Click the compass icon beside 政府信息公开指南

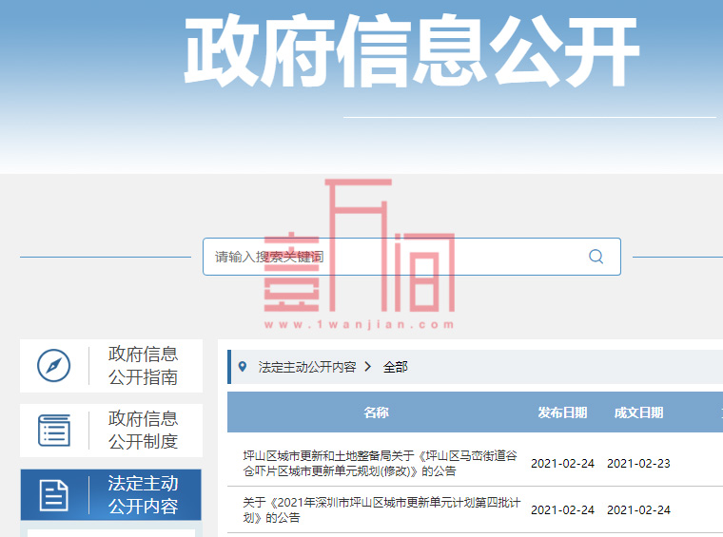click(x=54, y=366)
